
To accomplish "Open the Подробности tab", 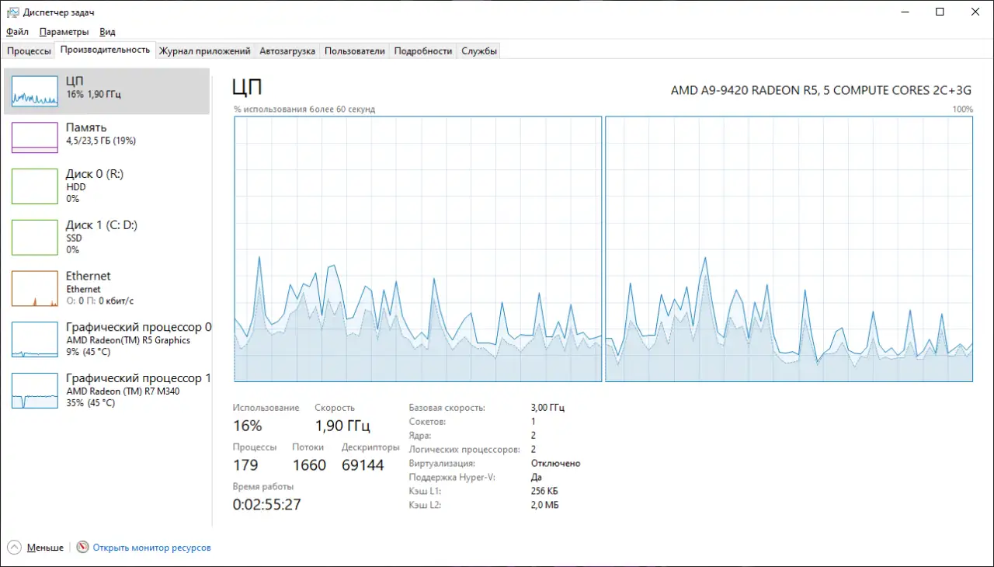I will [x=422, y=51].
